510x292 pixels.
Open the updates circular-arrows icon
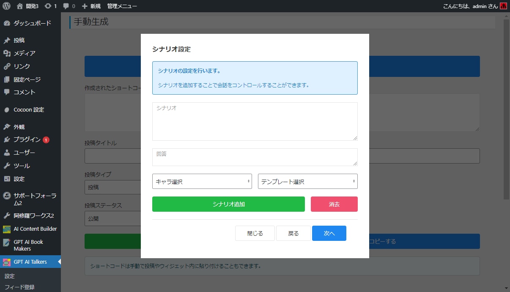pos(48,6)
